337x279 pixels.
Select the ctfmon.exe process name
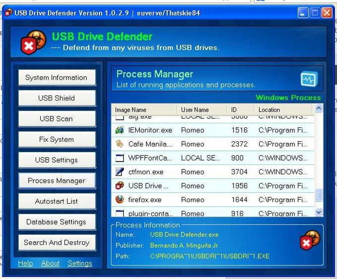tap(146, 172)
